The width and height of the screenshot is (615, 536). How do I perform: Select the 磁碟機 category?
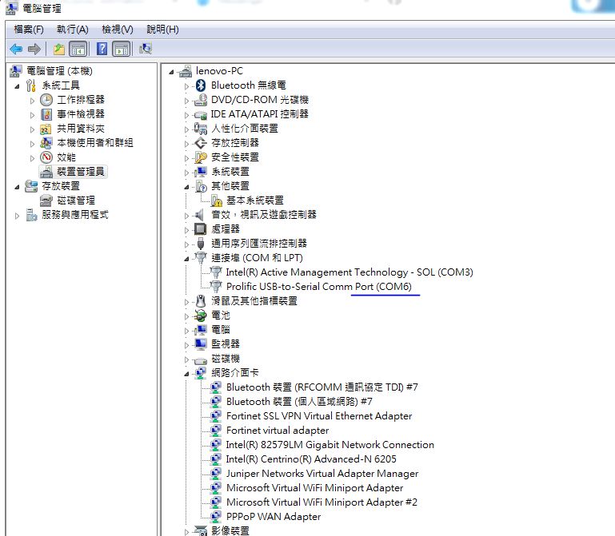[226, 359]
